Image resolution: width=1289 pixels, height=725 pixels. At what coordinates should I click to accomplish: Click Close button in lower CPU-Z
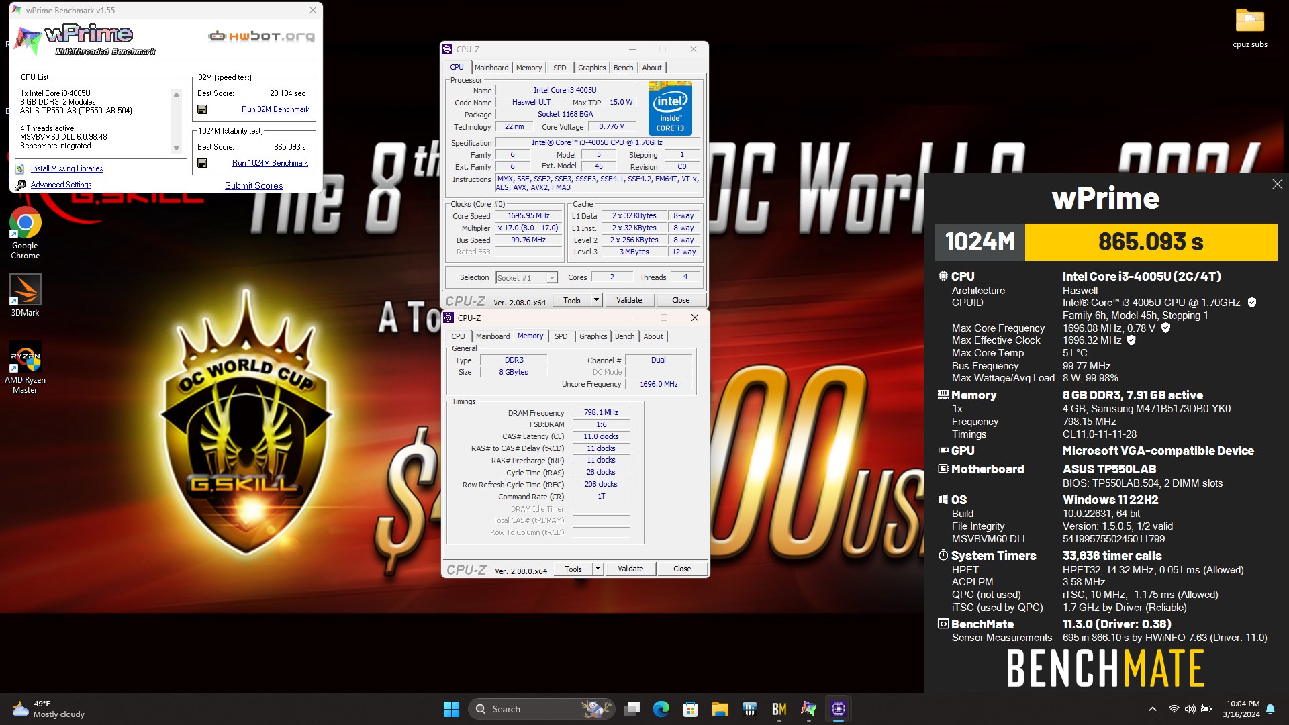click(x=682, y=569)
